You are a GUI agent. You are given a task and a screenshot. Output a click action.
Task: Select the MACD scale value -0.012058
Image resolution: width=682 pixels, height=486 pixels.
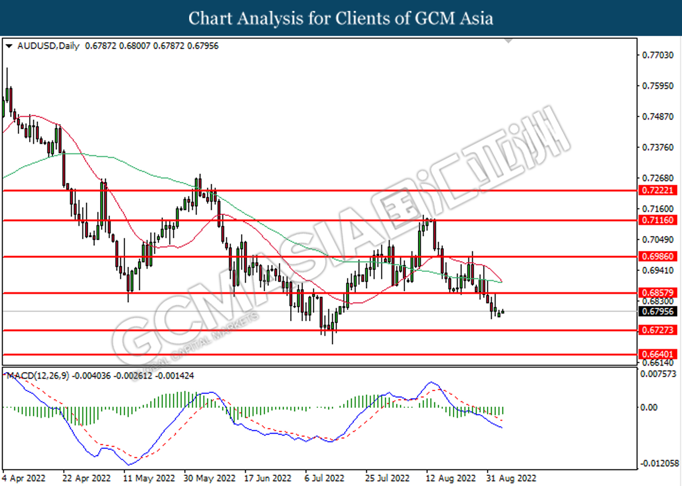[660, 464]
